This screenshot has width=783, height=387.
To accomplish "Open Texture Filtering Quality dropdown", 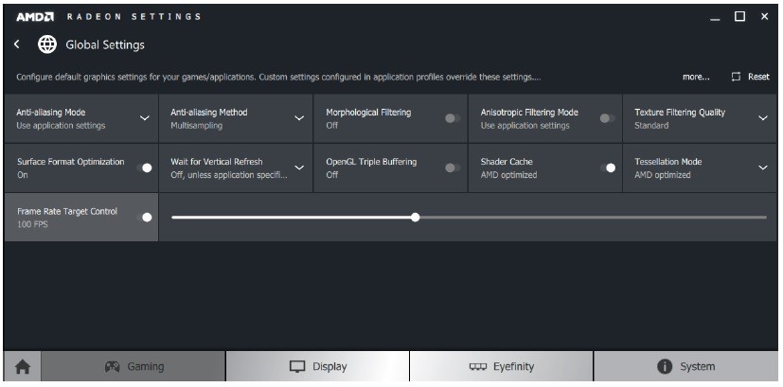I will [762, 118].
